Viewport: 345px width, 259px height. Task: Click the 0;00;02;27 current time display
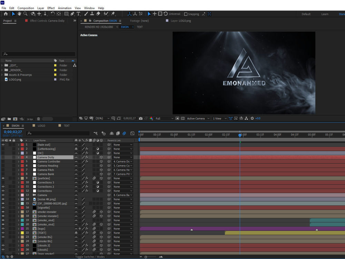click(x=13, y=132)
